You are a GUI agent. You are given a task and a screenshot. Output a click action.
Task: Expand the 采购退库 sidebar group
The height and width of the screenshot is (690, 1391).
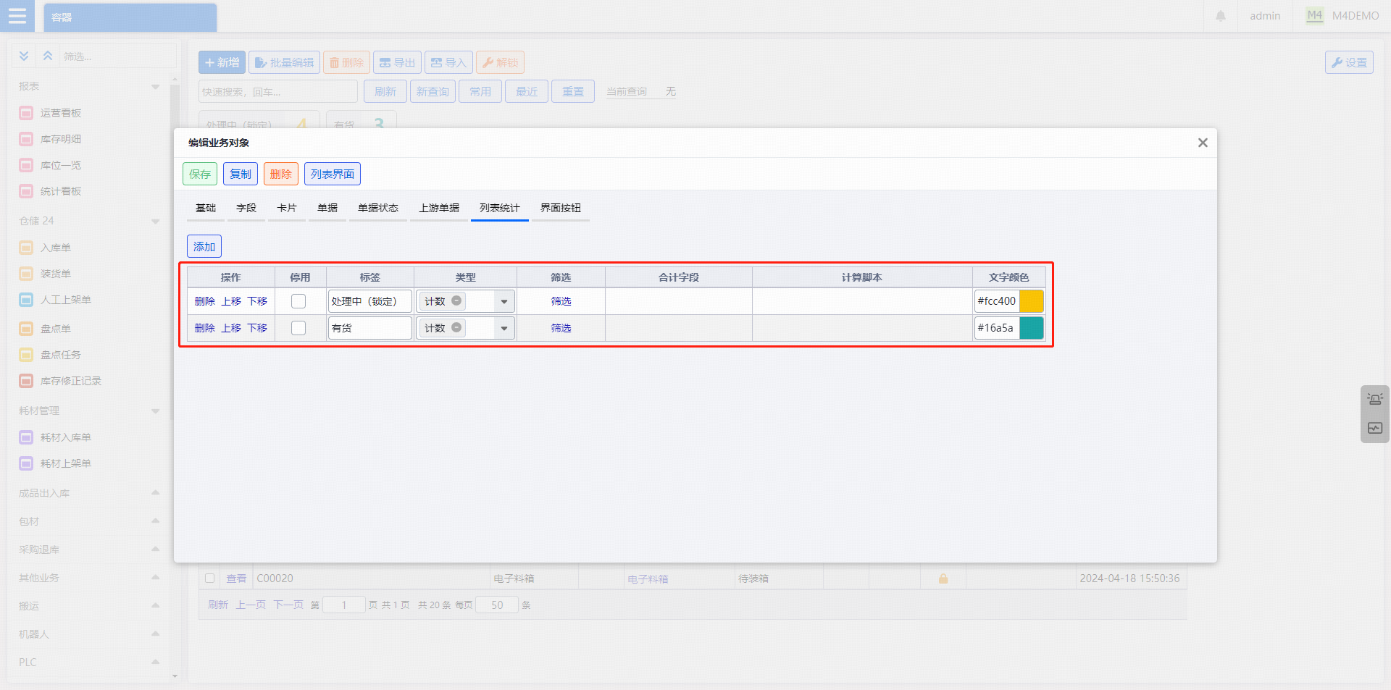click(155, 550)
